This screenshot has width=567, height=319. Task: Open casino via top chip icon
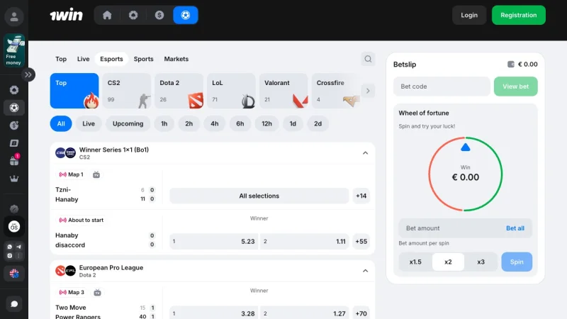133,15
